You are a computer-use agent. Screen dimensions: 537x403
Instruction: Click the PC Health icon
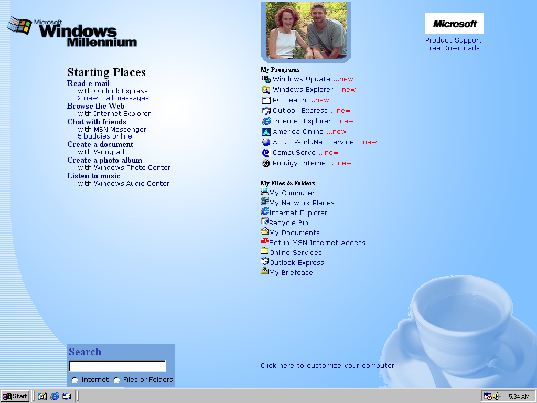click(266, 100)
